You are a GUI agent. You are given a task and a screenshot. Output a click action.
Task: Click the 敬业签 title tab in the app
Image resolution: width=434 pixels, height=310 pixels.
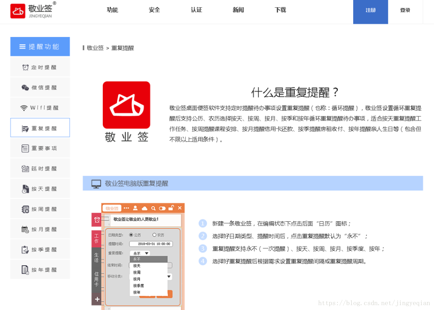click(x=112, y=208)
